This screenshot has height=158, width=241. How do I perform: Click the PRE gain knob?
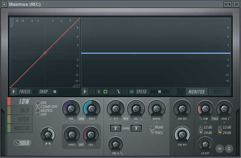pos(71,108)
